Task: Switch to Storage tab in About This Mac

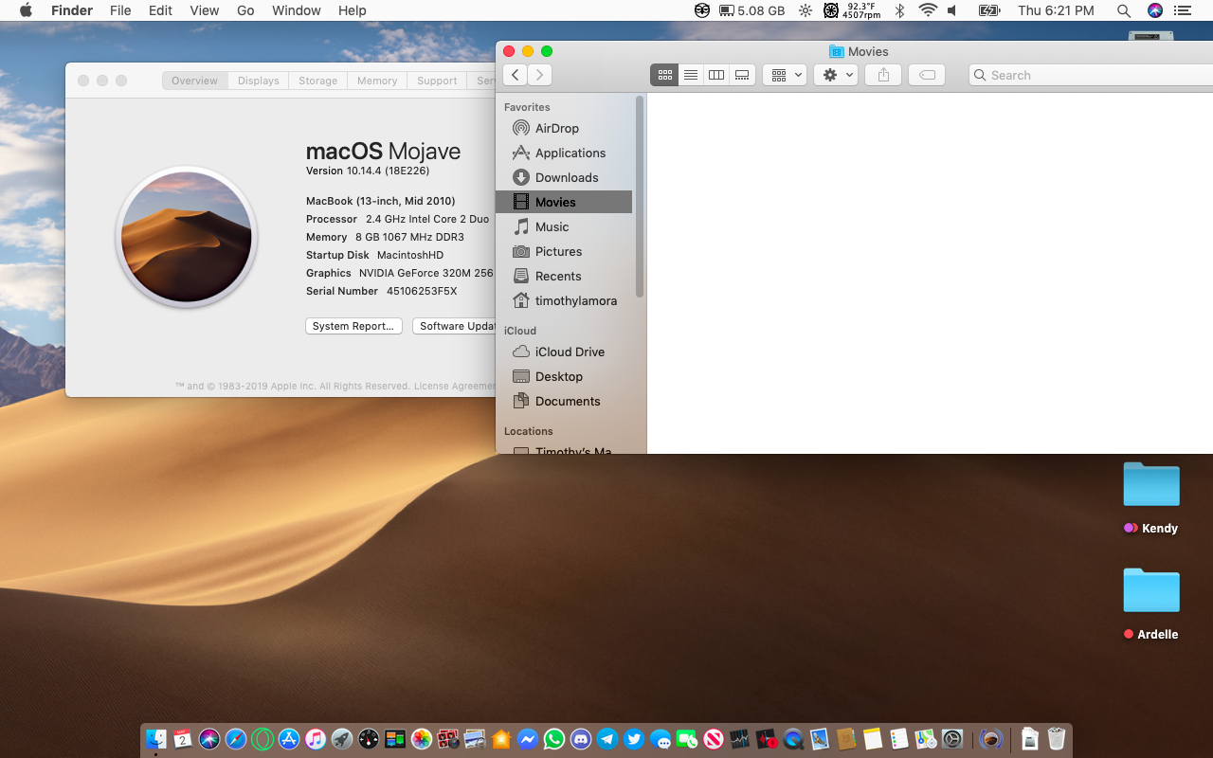Action: 317,81
